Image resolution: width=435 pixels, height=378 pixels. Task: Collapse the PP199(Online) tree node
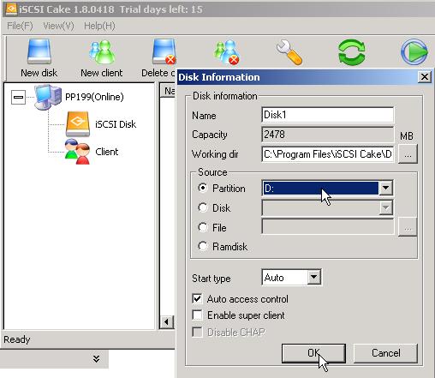pyautogui.click(x=18, y=97)
